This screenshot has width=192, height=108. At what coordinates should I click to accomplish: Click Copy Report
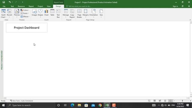pyautogui.click(x=72, y=13)
